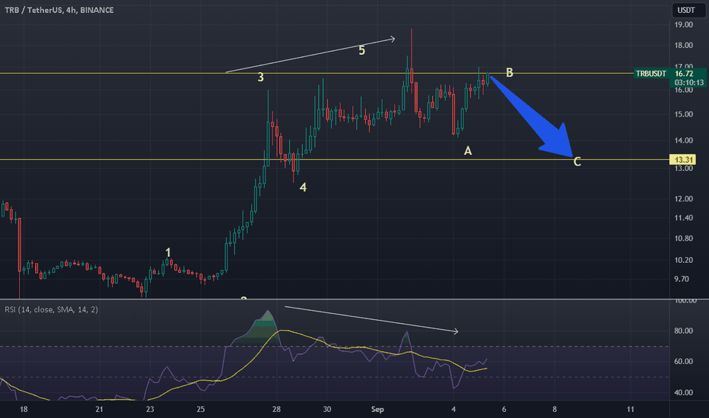
Task: Click the 10.20 price axis label
Action: [x=684, y=260]
